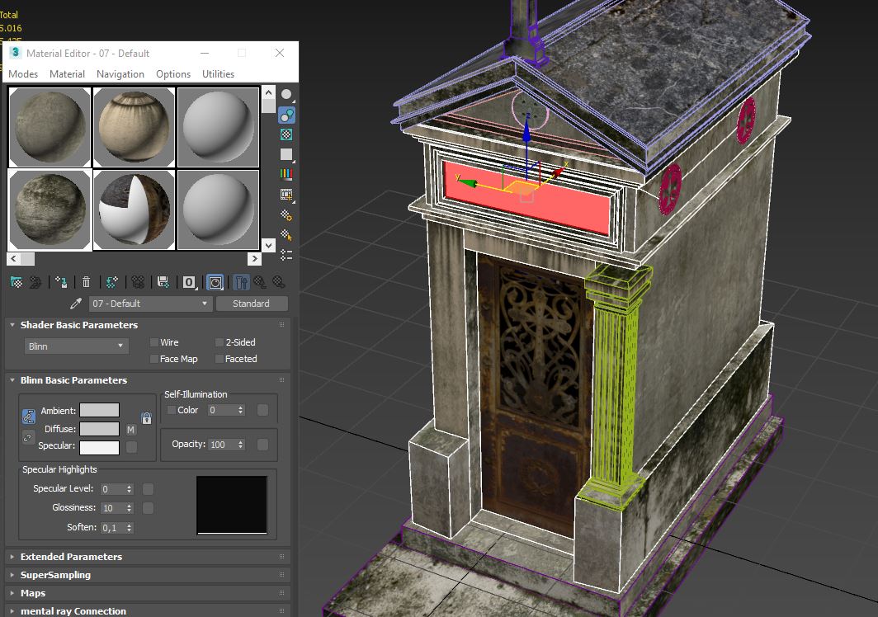Viewport: 878px width, 617px height.
Task: Click the Specular color swatch
Action: point(99,447)
